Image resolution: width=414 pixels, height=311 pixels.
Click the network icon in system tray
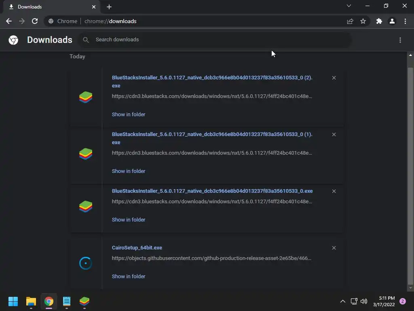coord(354,301)
